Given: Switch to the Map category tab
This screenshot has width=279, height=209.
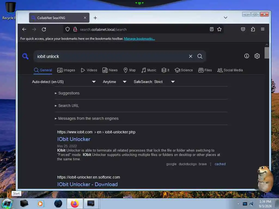Looking at the screenshot, I should point(129,70).
